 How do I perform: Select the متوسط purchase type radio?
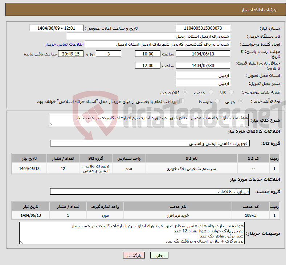(217, 101)
